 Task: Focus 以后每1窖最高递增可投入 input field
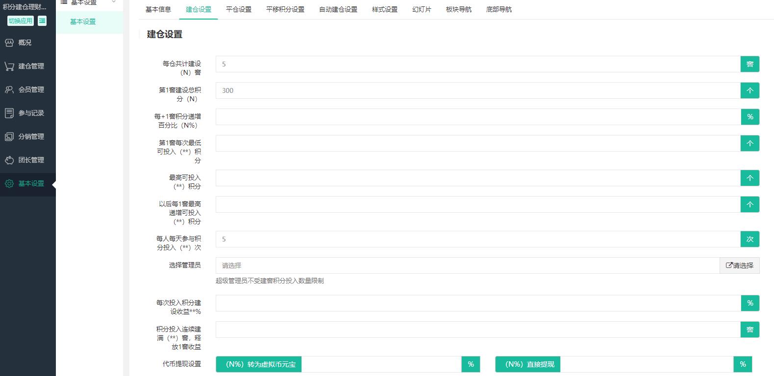(x=478, y=204)
